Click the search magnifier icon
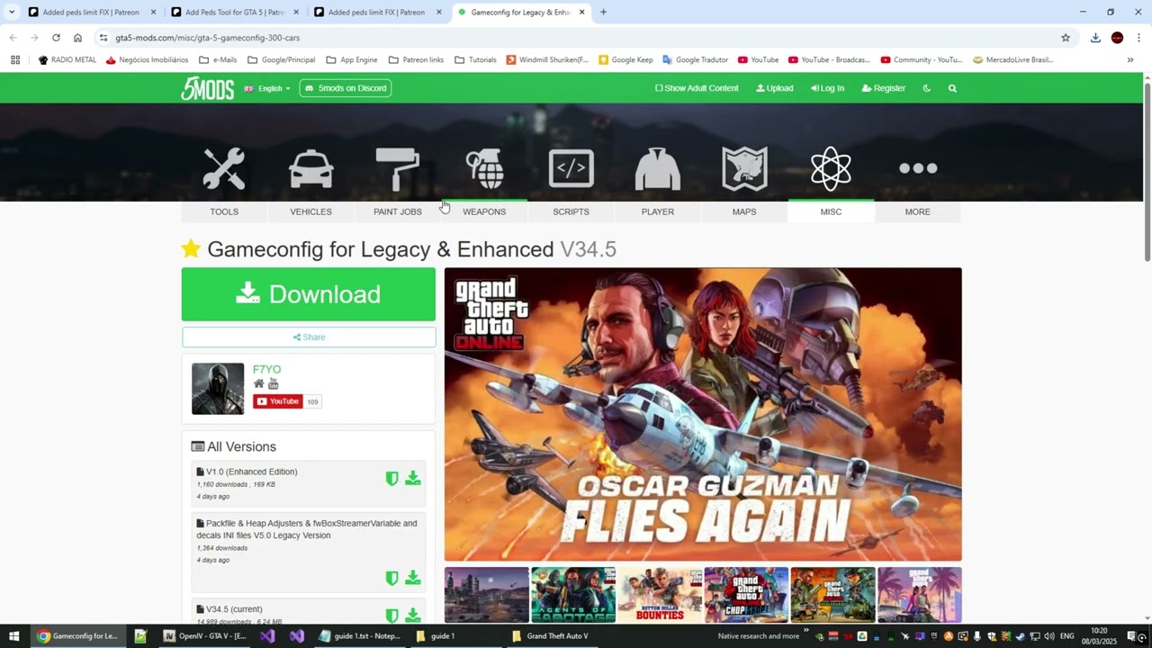1152x648 pixels. (952, 88)
